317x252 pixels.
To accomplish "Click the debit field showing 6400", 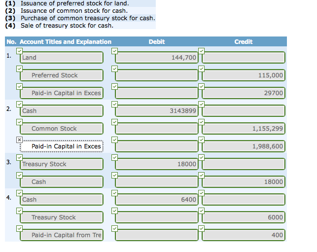I will (157, 199).
